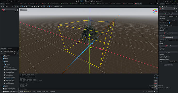Switch to the player scene tab

[44, 4]
